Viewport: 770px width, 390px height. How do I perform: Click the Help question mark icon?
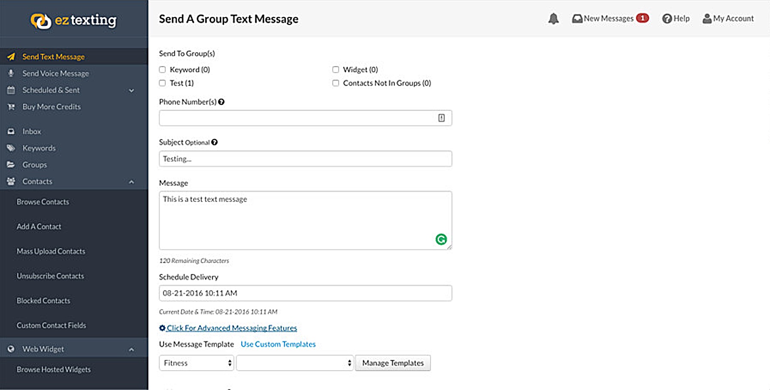click(x=667, y=19)
